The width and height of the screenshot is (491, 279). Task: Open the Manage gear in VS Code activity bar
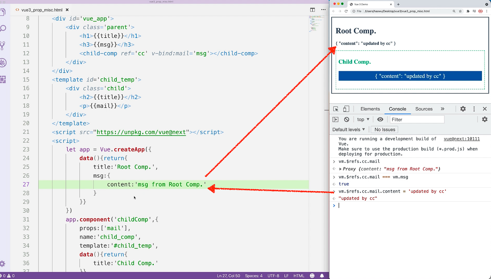[x=3, y=264]
